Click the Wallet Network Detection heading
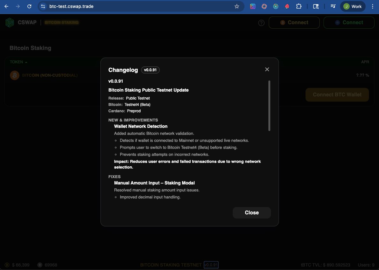The height and width of the screenshot is (270, 379). click(x=141, y=126)
